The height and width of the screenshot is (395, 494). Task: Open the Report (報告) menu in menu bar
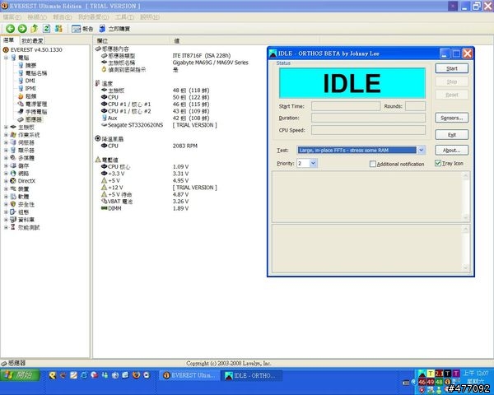62,17
